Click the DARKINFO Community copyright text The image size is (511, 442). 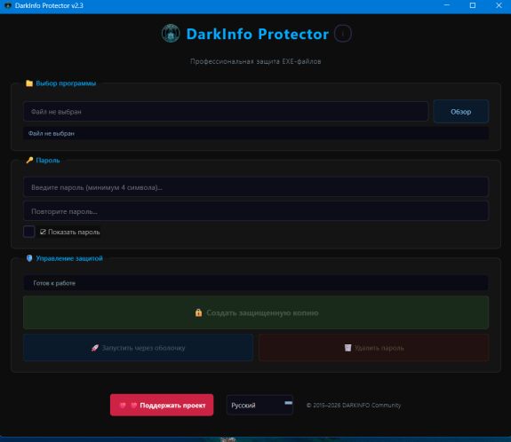354,406
